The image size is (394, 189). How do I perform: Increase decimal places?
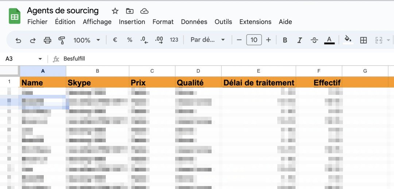[159, 40]
